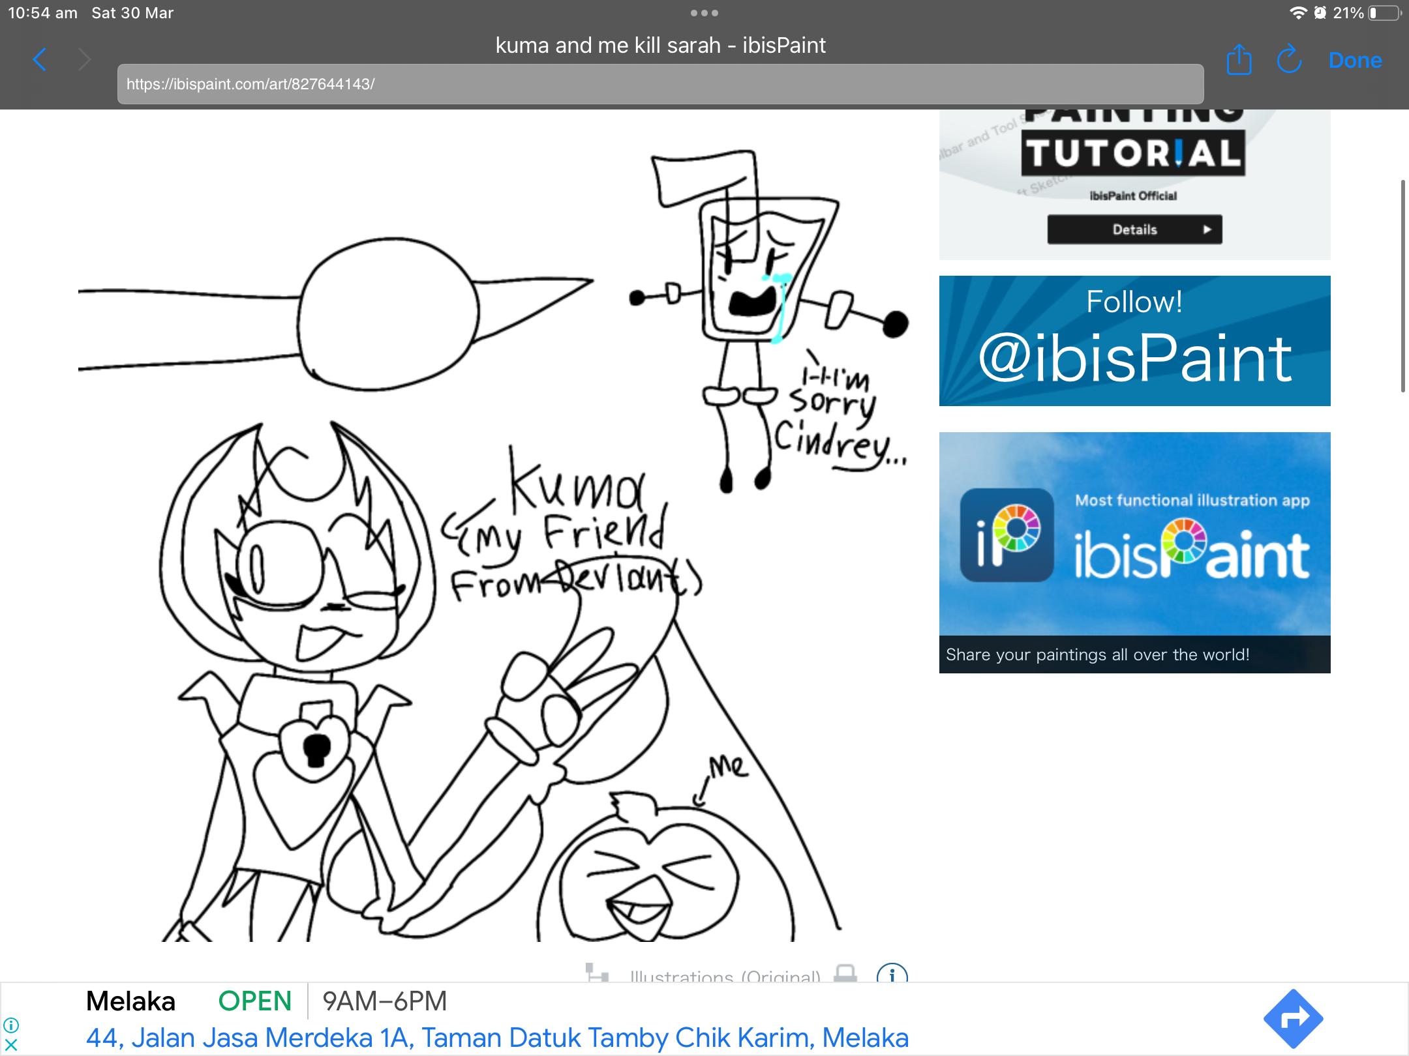Select the ibispaint.com URL address field
The width and height of the screenshot is (1409, 1056).
[x=660, y=83]
